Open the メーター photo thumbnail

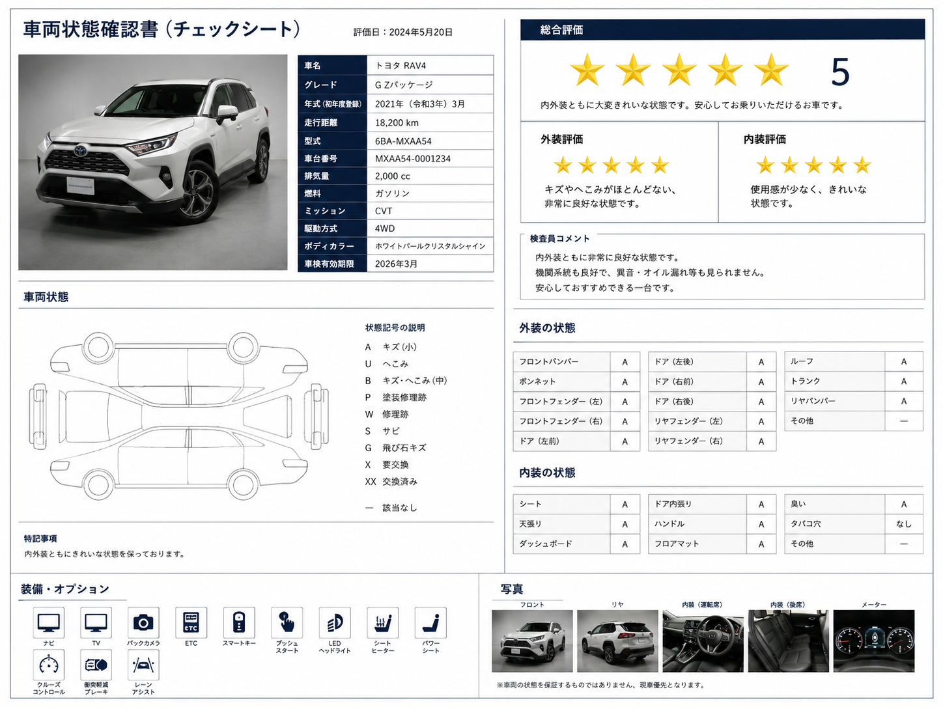[874, 641]
